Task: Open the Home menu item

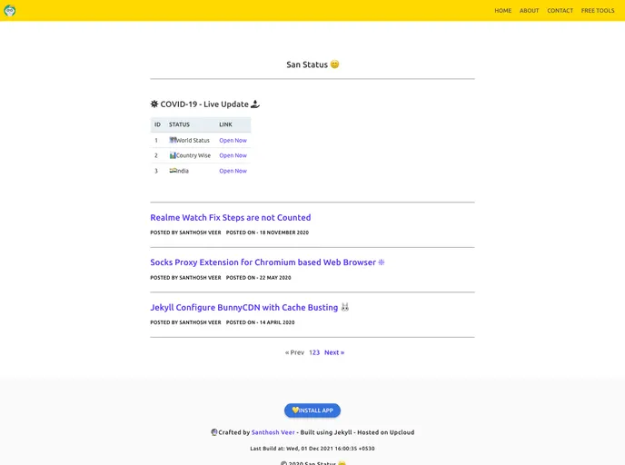Action: 502,11
